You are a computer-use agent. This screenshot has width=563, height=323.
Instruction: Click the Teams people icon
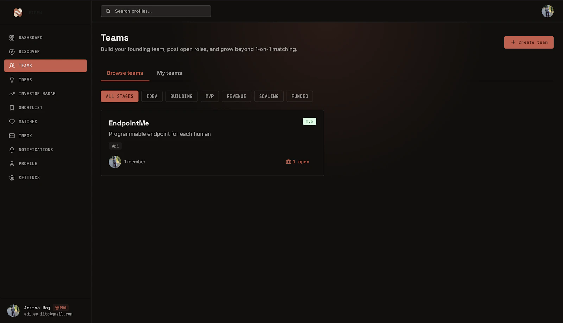(12, 66)
